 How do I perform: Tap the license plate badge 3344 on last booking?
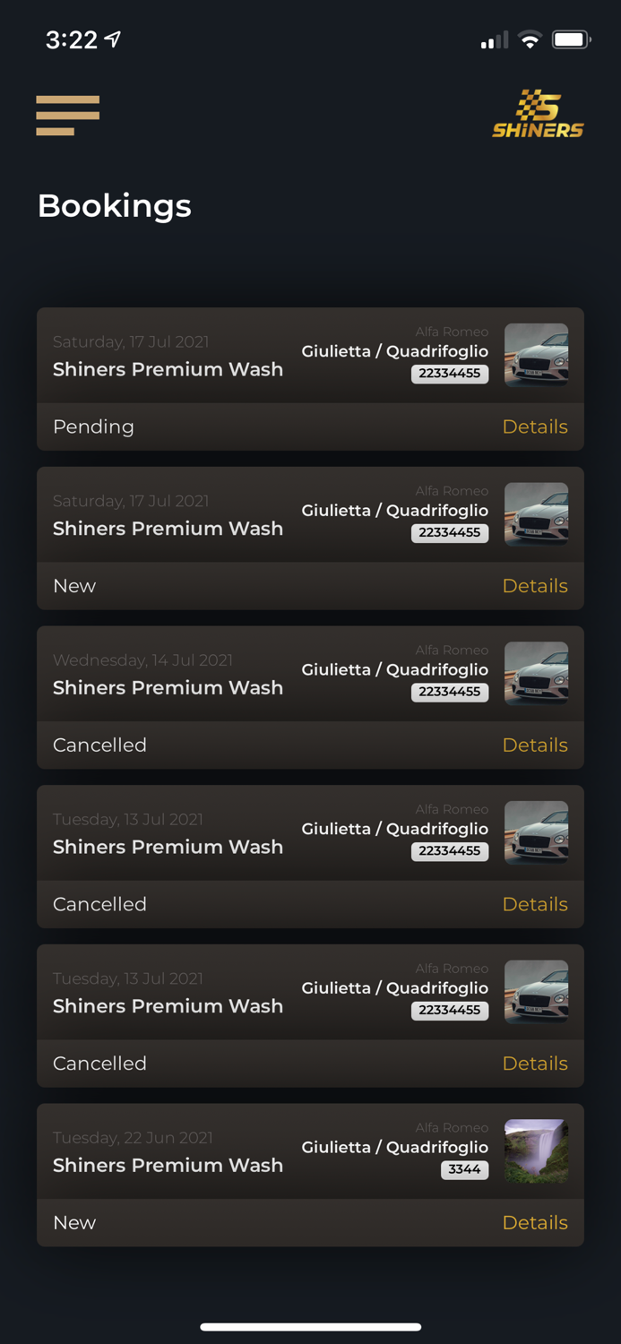[464, 1169]
